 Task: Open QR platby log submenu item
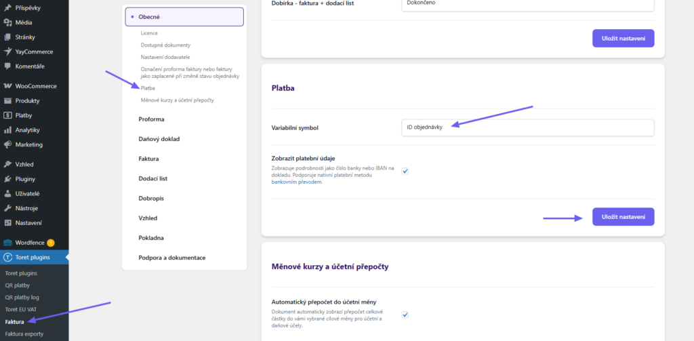[22, 297]
